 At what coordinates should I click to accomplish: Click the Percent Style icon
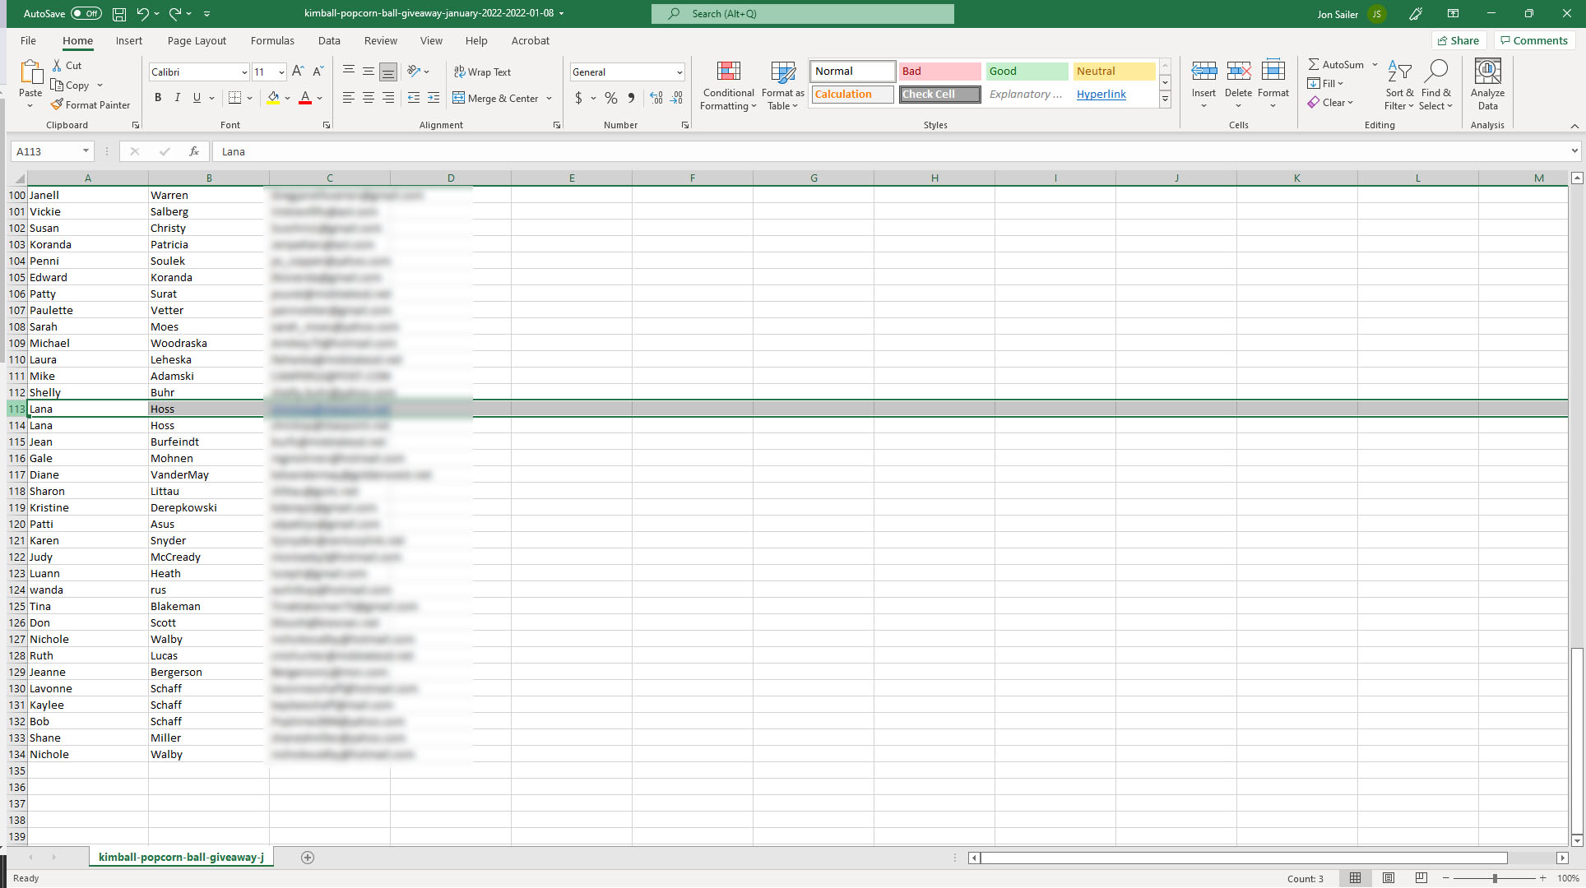(x=610, y=98)
